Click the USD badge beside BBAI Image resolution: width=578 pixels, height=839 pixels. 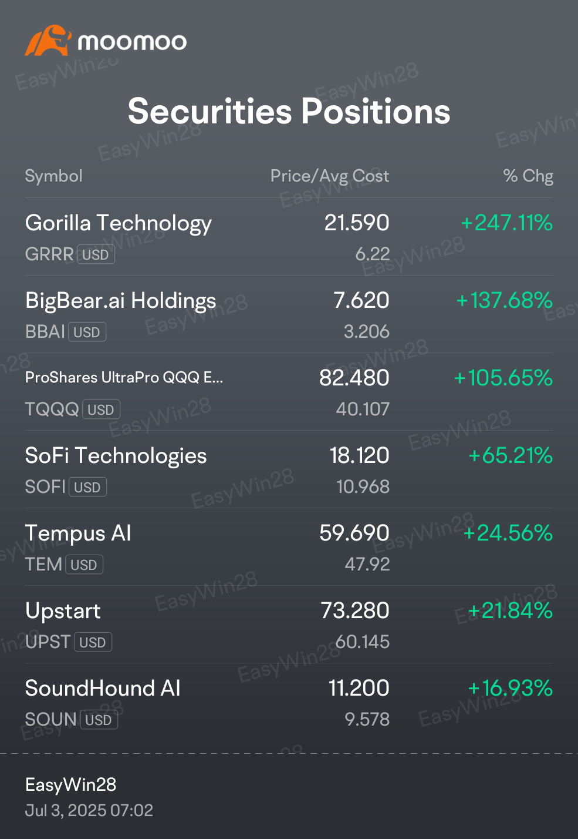coord(87,332)
